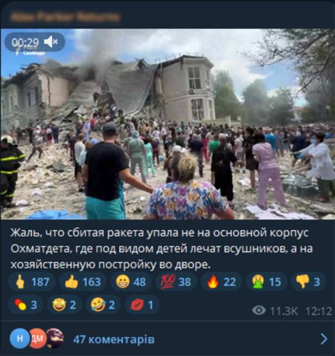Play the video thumbnail of the collapsed building

coord(167,124)
